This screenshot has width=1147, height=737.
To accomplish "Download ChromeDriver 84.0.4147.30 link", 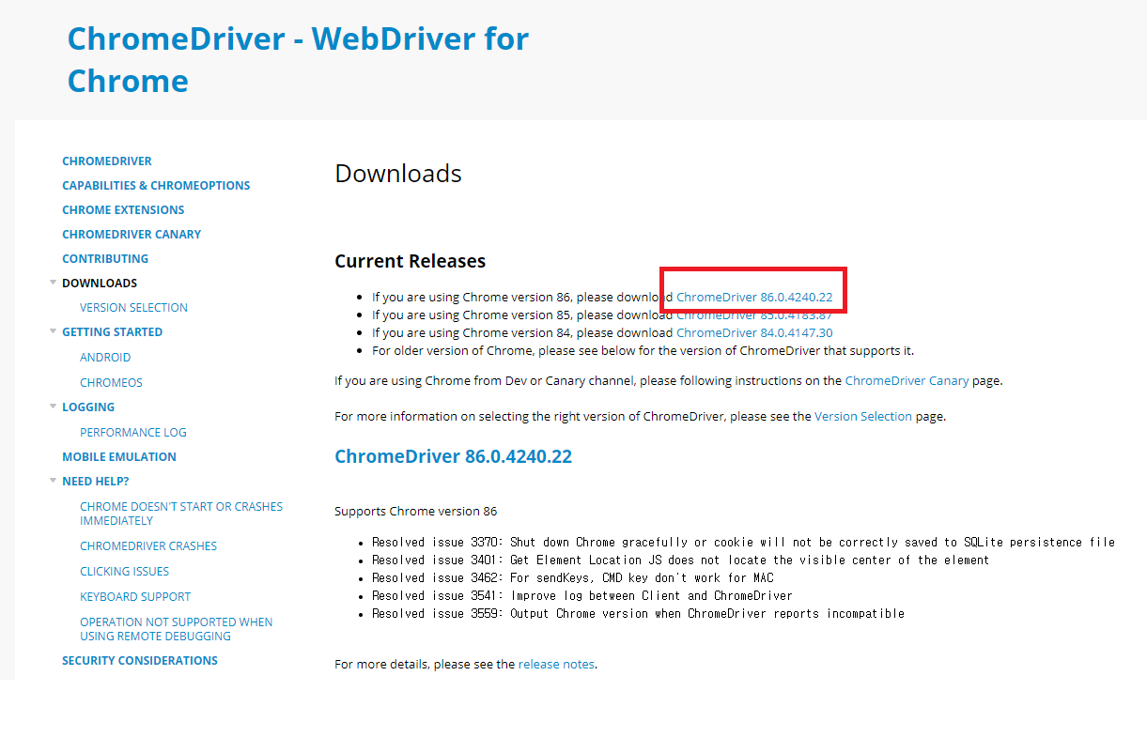I will pos(754,332).
